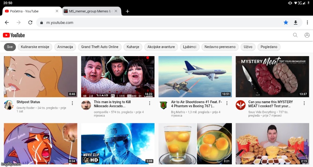Select Kulinarske emisije filter chip
Screen dimensions: 313x167
(x=35, y=47)
